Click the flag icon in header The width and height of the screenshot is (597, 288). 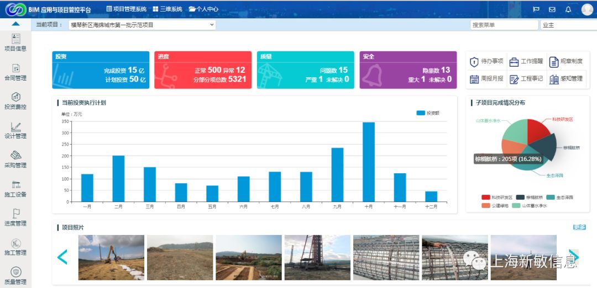click(536, 9)
